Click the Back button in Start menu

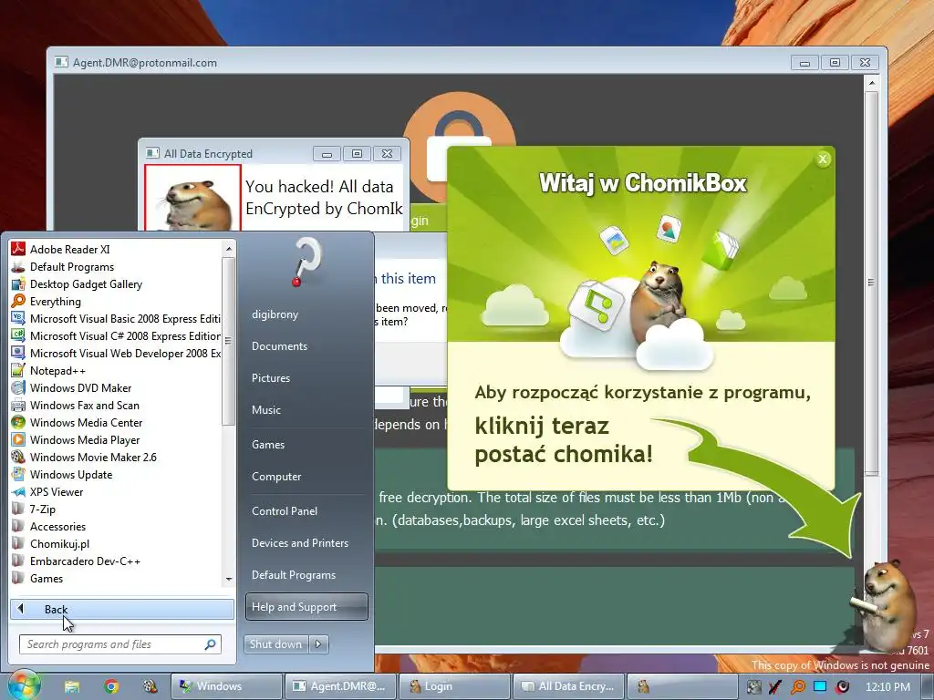pos(121,609)
